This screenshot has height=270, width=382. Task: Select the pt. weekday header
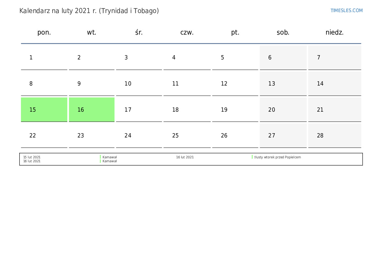(235, 32)
